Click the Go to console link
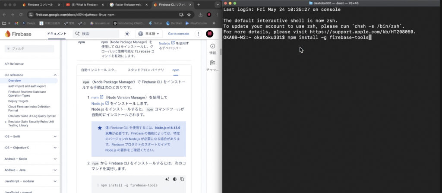The image size is (442, 193). tap(178, 34)
